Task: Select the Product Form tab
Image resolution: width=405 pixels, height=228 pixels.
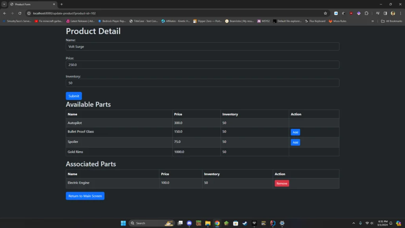Action: [32, 4]
